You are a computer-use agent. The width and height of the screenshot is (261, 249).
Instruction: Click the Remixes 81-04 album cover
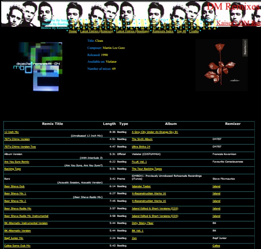coord(38,66)
